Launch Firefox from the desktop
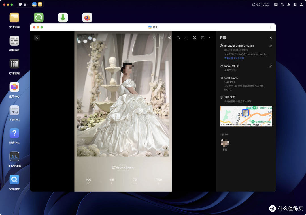Viewport: 306px width, 215px height. (x=87, y=18)
